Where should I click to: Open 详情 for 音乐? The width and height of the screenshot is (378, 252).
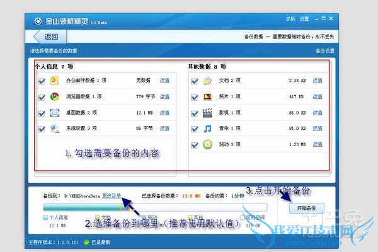click(318, 129)
